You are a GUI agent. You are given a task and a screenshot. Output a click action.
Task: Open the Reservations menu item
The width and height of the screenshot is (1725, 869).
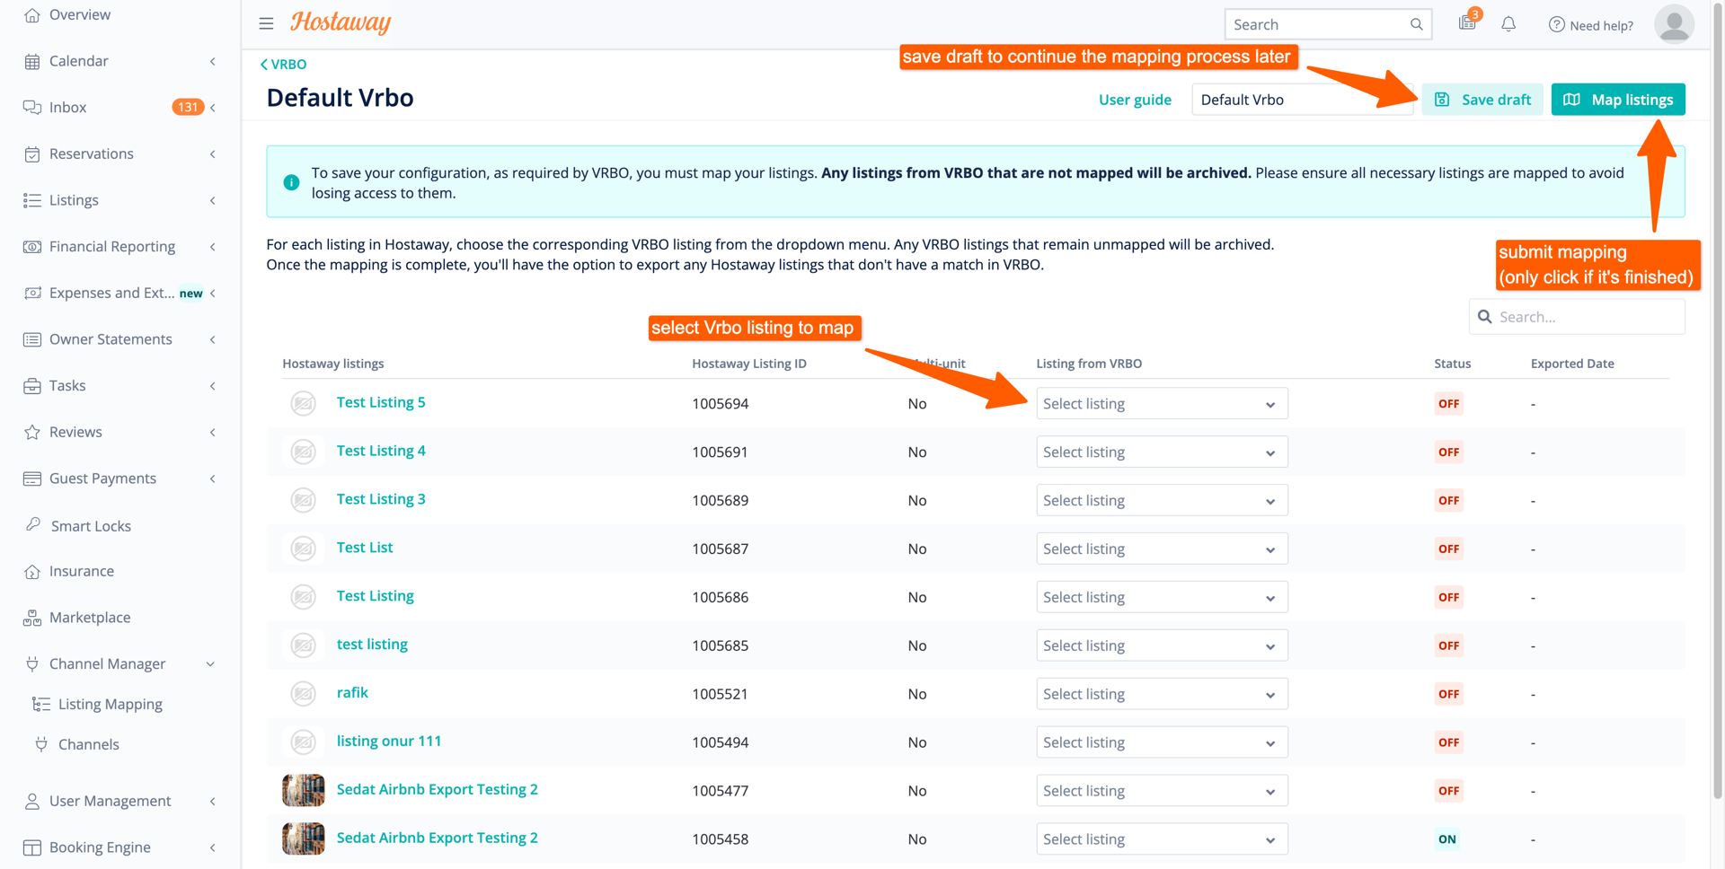click(x=91, y=154)
